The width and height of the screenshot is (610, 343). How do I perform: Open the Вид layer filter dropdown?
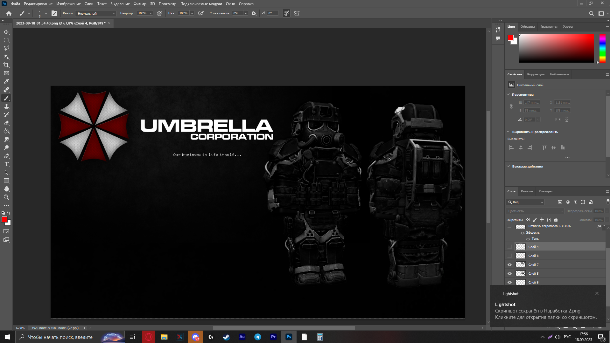coord(525,202)
